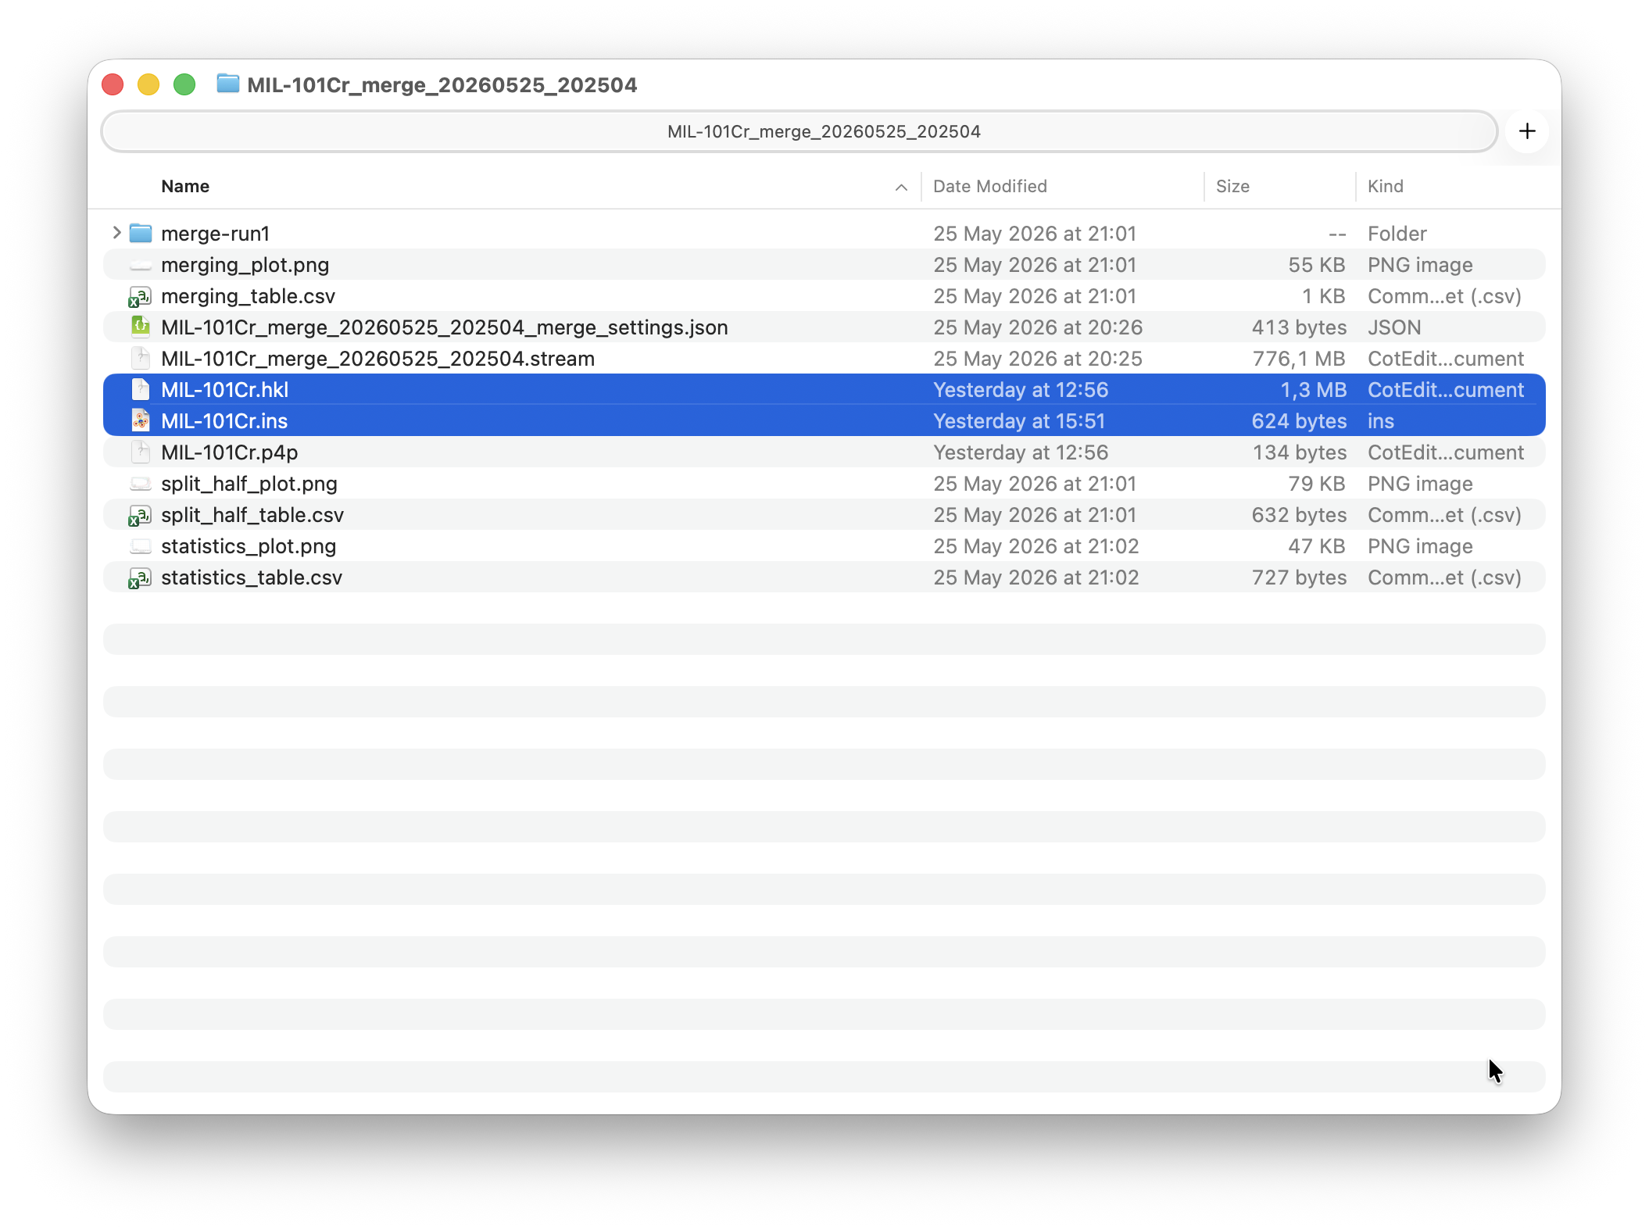Select the merge-run1 folder name

pos(215,234)
